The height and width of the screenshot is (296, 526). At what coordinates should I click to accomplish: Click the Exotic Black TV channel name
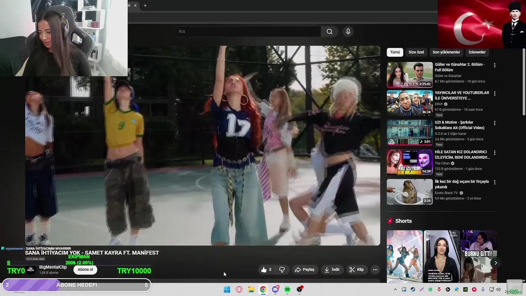pos(446,193)
